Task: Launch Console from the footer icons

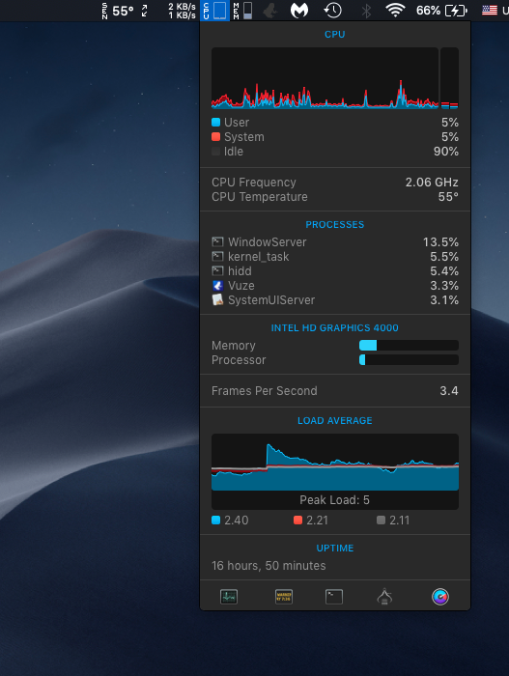Action: [284, 597]
